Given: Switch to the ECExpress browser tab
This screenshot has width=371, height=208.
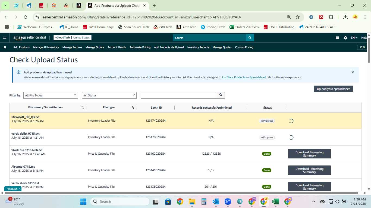Looking at the screenshot, I should pos(16,5).
